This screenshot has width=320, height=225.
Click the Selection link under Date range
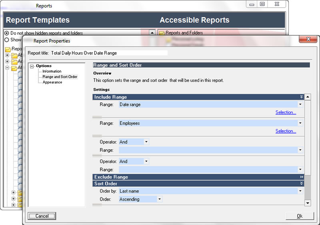286,112
